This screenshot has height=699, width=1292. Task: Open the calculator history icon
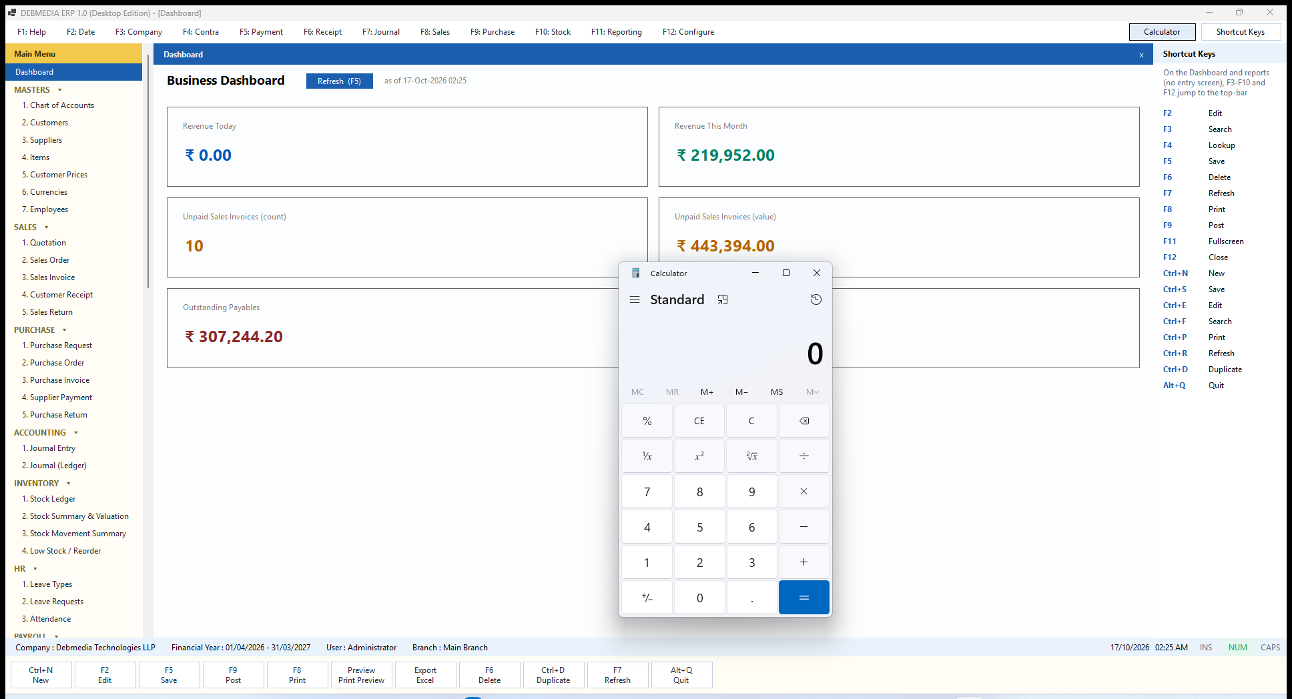pos(816,299)
